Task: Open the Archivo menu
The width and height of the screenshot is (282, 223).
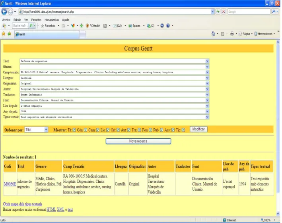Action: point(6,20)
